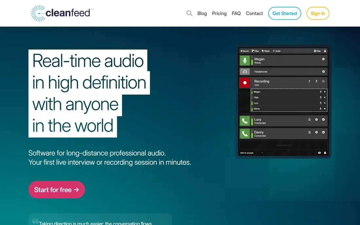Select the Player tab in mockup toolbar
This screenshot has height=225, width=360.
[x=266, y=51]
